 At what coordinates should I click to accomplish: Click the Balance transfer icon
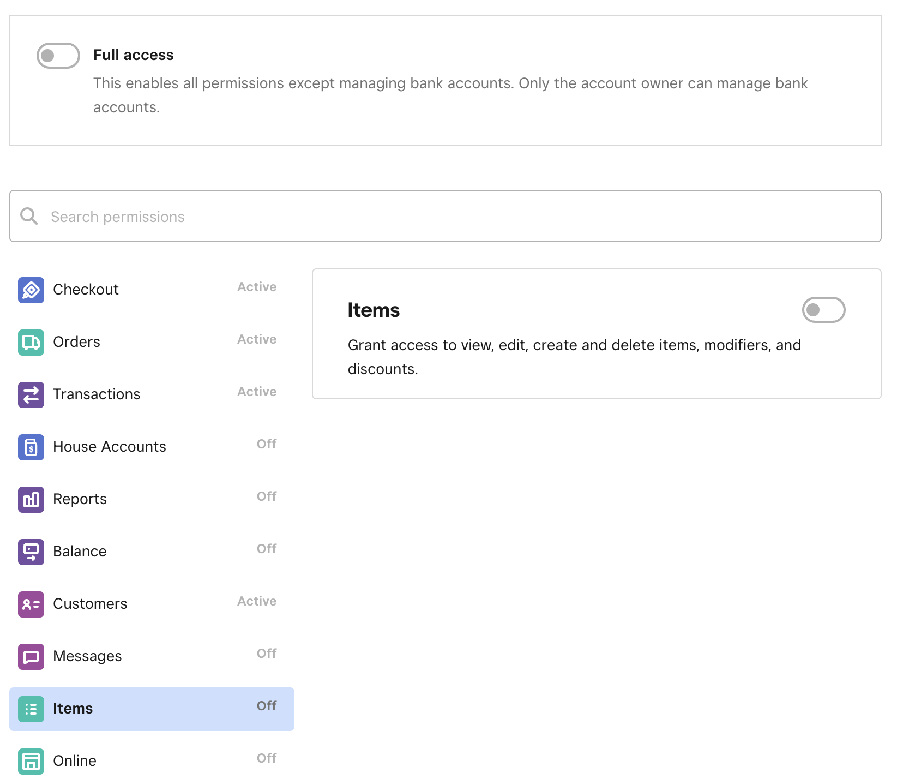pos(31,552)
